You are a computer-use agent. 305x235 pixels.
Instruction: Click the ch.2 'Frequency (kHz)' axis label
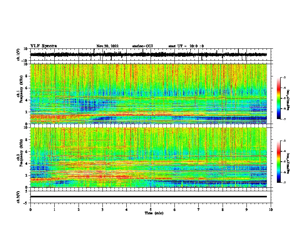click(21, 153)
